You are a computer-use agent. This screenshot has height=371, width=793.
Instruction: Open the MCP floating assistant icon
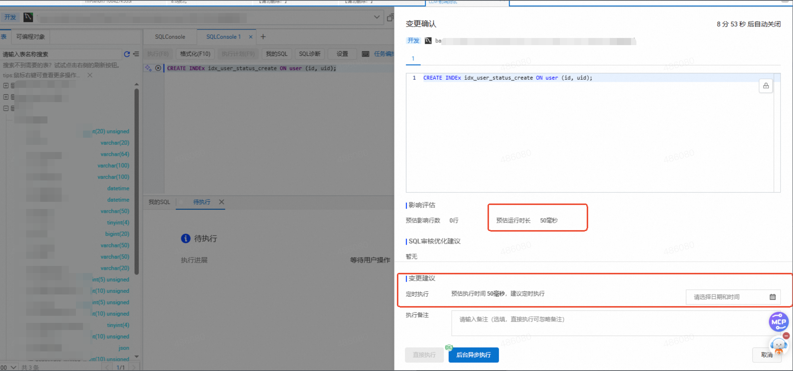[x=778, y=322]
